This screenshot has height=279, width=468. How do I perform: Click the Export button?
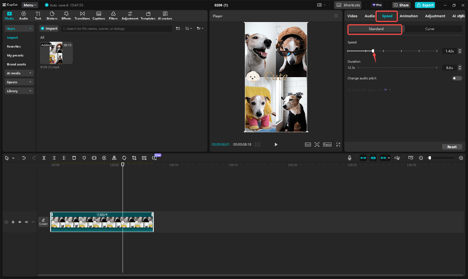tap(424, 5)
